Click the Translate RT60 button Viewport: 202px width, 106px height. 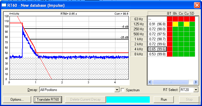click(48, 100)
